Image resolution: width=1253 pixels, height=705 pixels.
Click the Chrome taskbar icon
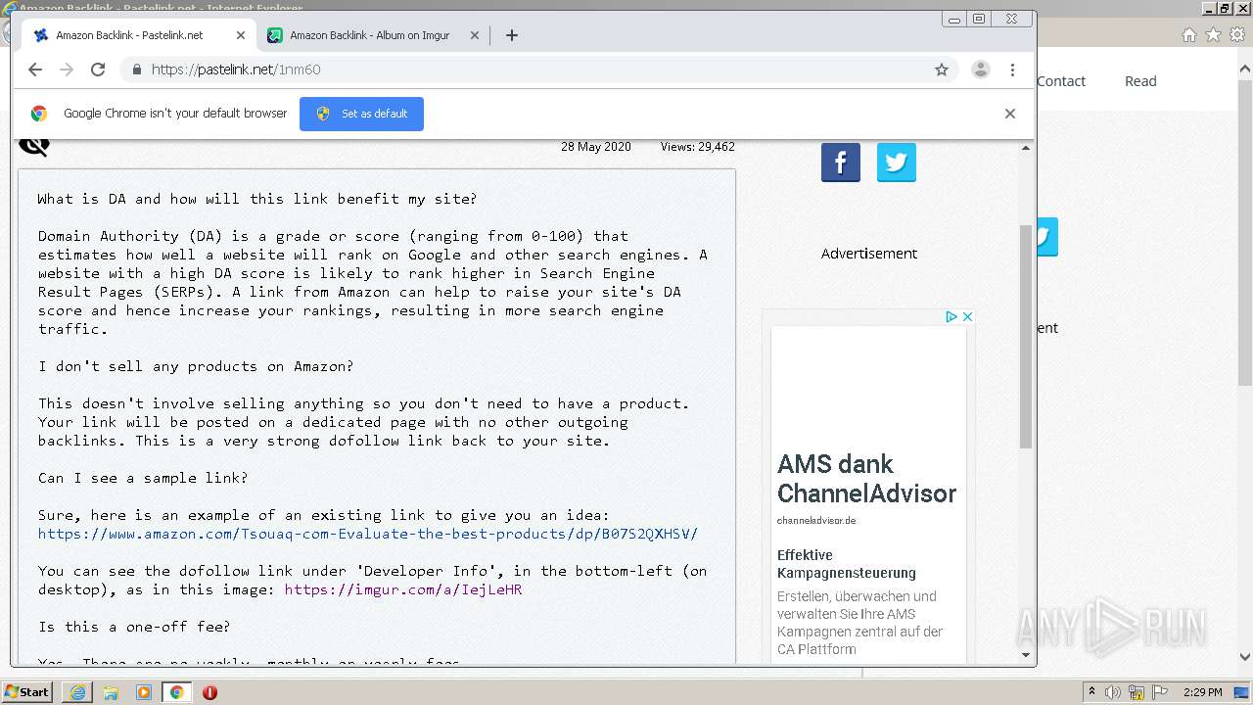[176, 692]
